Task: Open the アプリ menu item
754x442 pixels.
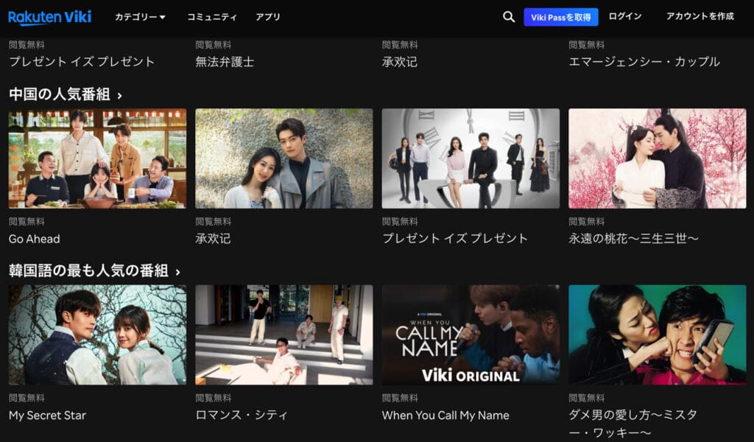Action: pos(268,17)
